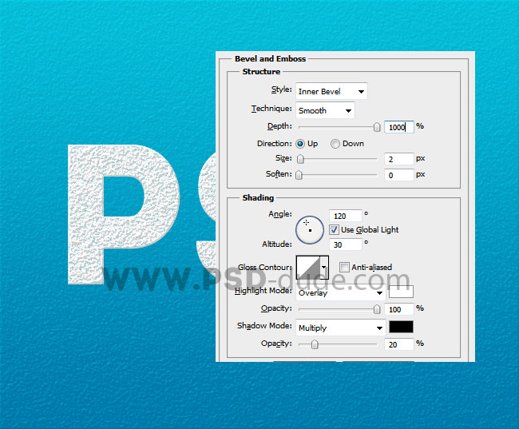Image resolution: width=519 pixels, height=429 pixels.
Task: Enable the Anti-aliased checkbox
Action: 344,267
